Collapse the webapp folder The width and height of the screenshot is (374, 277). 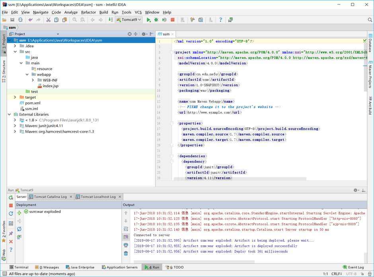point(27,74)
